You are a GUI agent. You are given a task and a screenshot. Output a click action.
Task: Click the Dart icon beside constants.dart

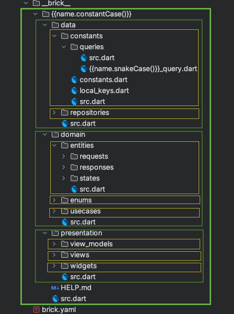click(x=74, y=80)
